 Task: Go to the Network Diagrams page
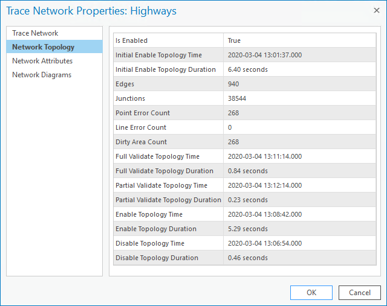click(x=42, y=75)
